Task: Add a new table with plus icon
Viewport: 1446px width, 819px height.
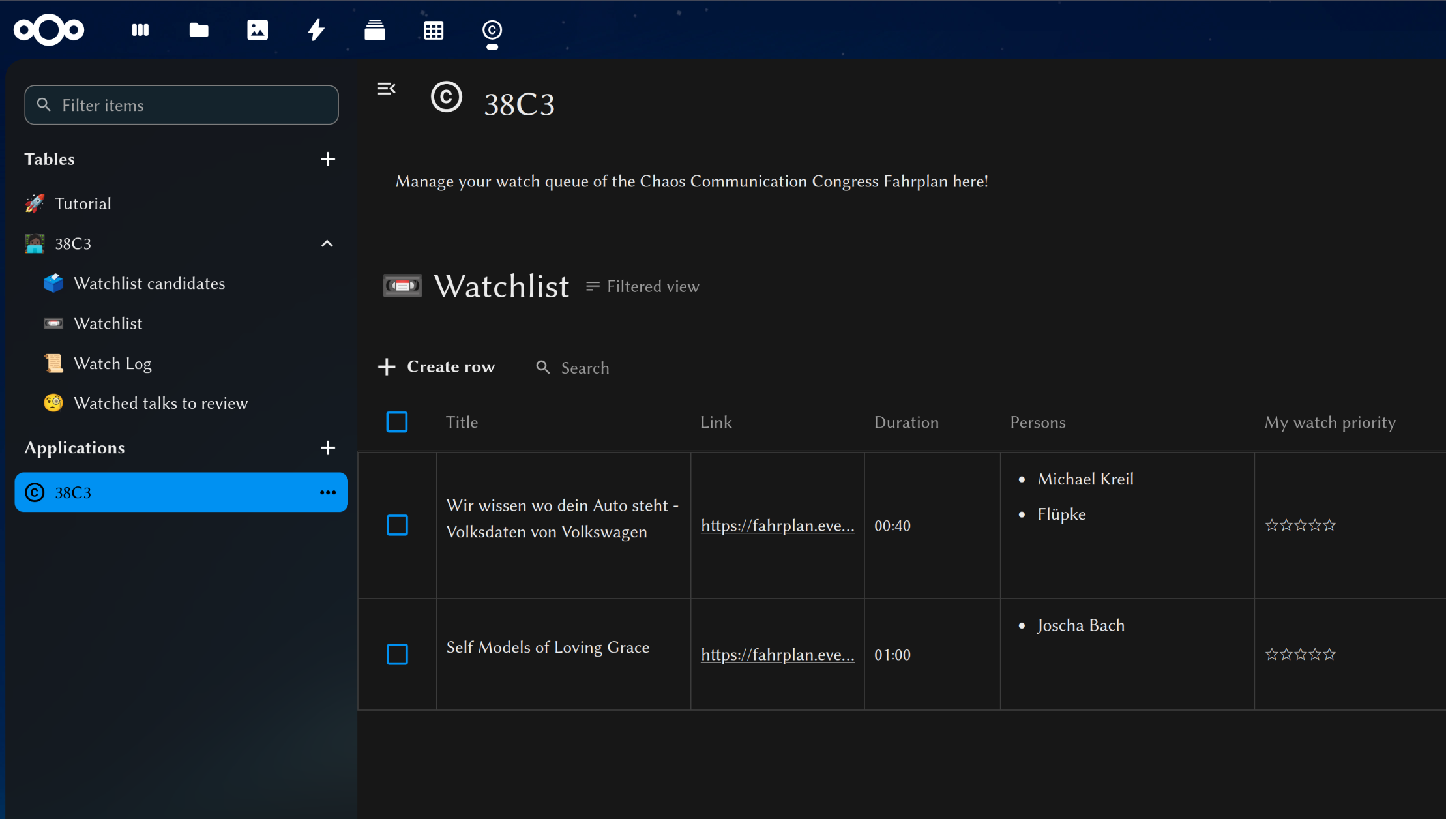Action: (x=328, y=159)
